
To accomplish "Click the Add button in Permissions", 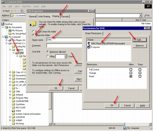I will click(140, 40).
